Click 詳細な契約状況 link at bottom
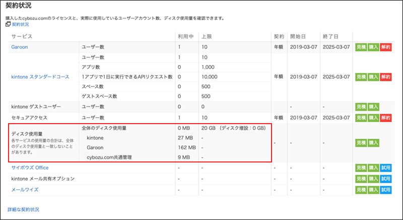This screenshot has width=403, height=220. (x=23, y=209)
